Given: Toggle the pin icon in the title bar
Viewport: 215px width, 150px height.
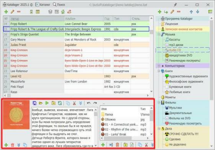Looking at the screenshot, I should pos(175,5).
